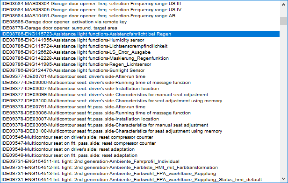Select the Ambiente_Fahrprofil_Individual row
The image size is (288, 183).
(140, 161)
